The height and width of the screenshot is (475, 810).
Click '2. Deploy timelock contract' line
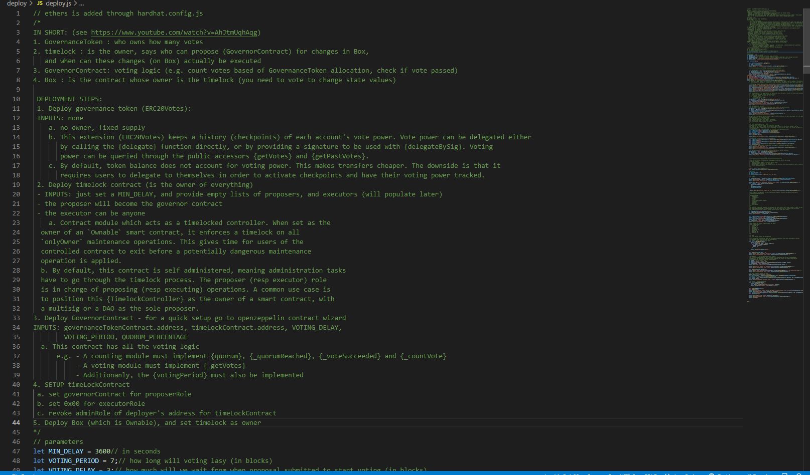tap(145, 184)
